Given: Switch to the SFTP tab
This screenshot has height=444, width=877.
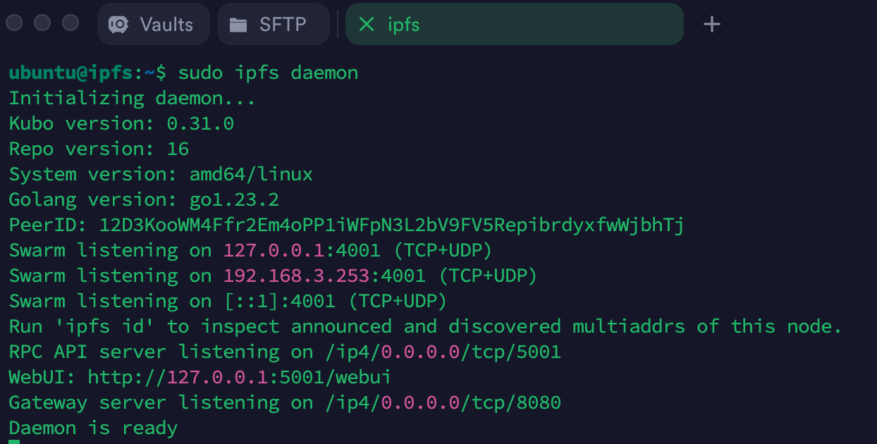Looking at the screenshot, I should [x=274, y=25].
